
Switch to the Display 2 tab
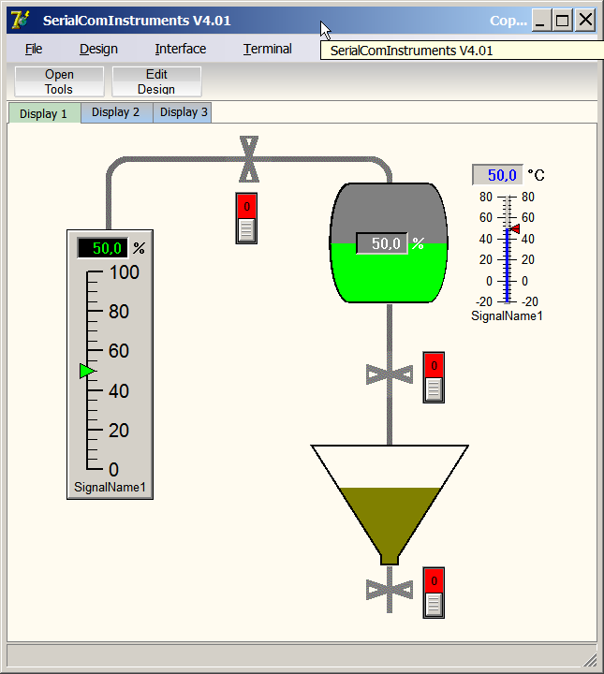click(x=116, y=112)
